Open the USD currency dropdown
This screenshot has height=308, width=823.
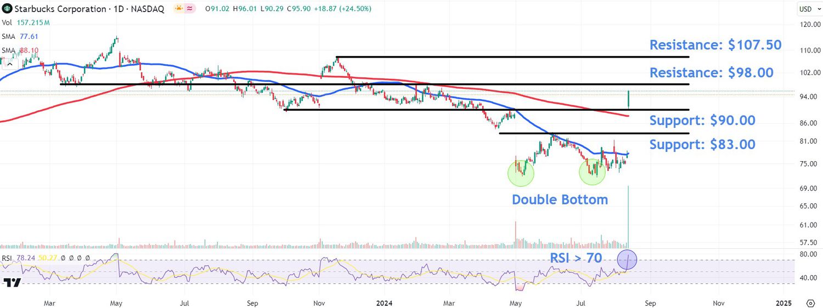coord(809,9)
